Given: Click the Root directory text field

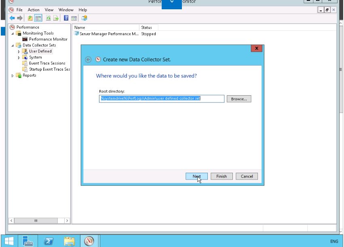Looking at the screenshot, I should [x=162, y=98].
